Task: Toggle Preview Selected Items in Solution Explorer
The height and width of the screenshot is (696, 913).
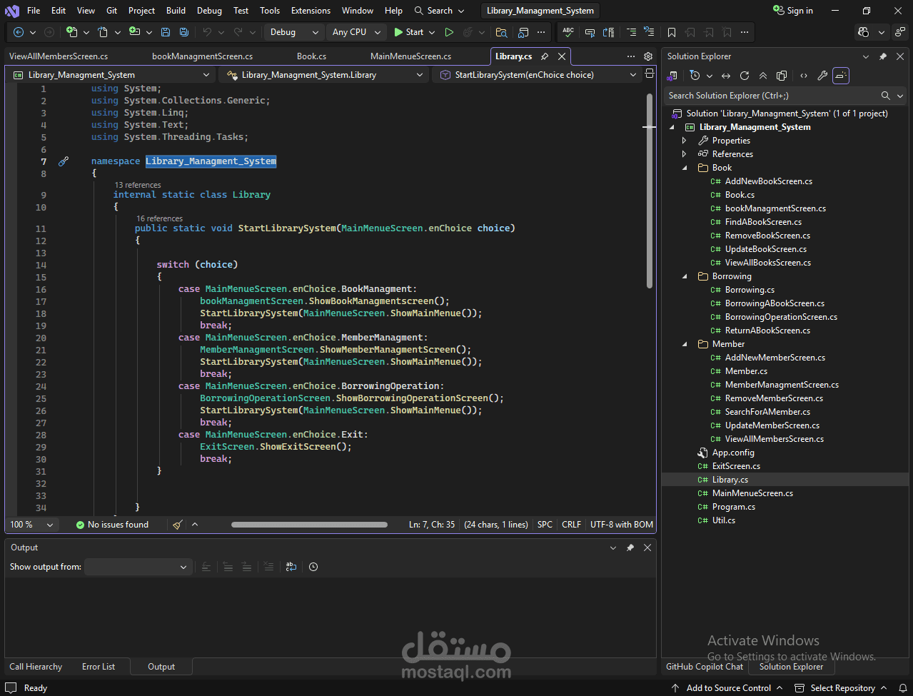Action: (840, 75)
